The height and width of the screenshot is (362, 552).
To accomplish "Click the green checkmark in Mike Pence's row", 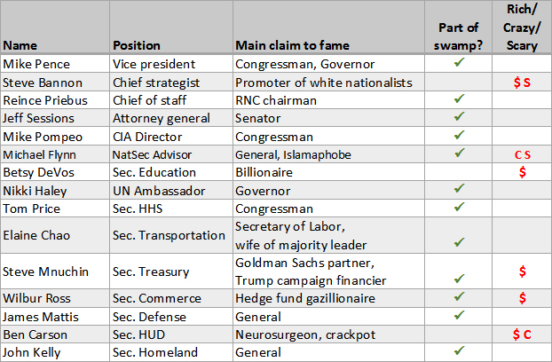I will (x=459, y=64).
